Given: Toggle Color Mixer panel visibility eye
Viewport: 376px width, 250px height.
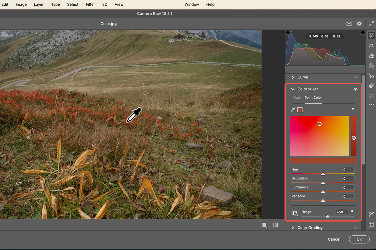Looking at the screenshot, I should tap(355, 89).
